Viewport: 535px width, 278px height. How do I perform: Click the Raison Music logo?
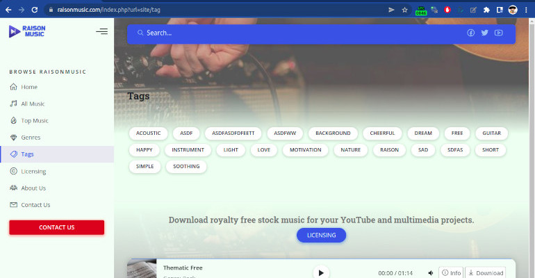(27, 31)
